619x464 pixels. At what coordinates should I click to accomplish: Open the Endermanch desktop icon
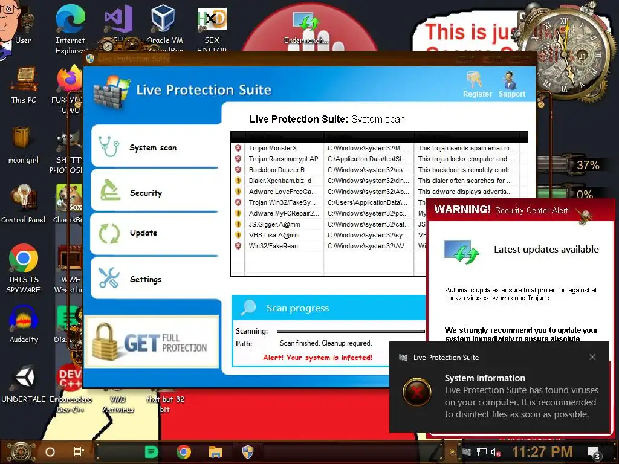306,28
